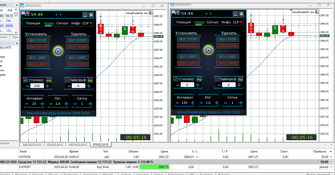335x175 pixels.
Task: Click the Stoploss trailing wave icon in right pad
Action: (x=199, y=79)
